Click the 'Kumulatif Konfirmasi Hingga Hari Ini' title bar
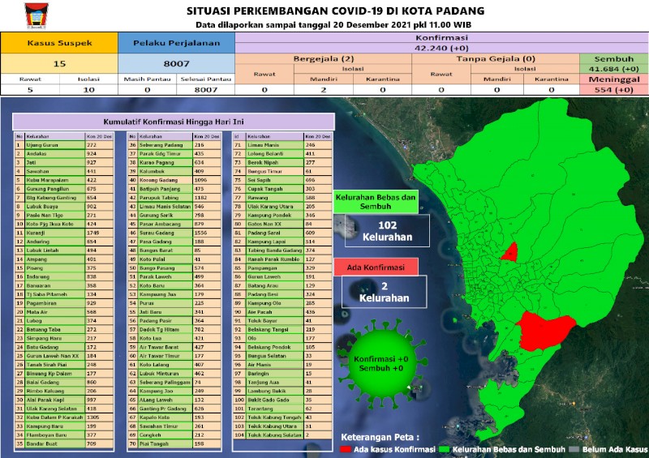Screen dimensions: 649x458 coord(174,122)
